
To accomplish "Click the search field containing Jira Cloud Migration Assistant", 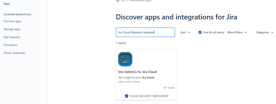I will pos(145,32).
